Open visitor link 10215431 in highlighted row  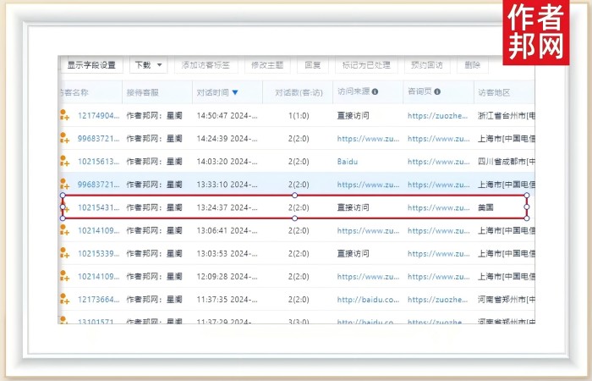coord(98,207)
